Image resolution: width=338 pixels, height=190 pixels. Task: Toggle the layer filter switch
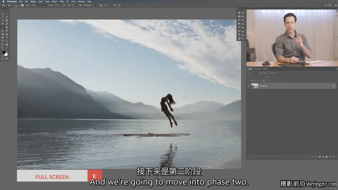[277, 73]
